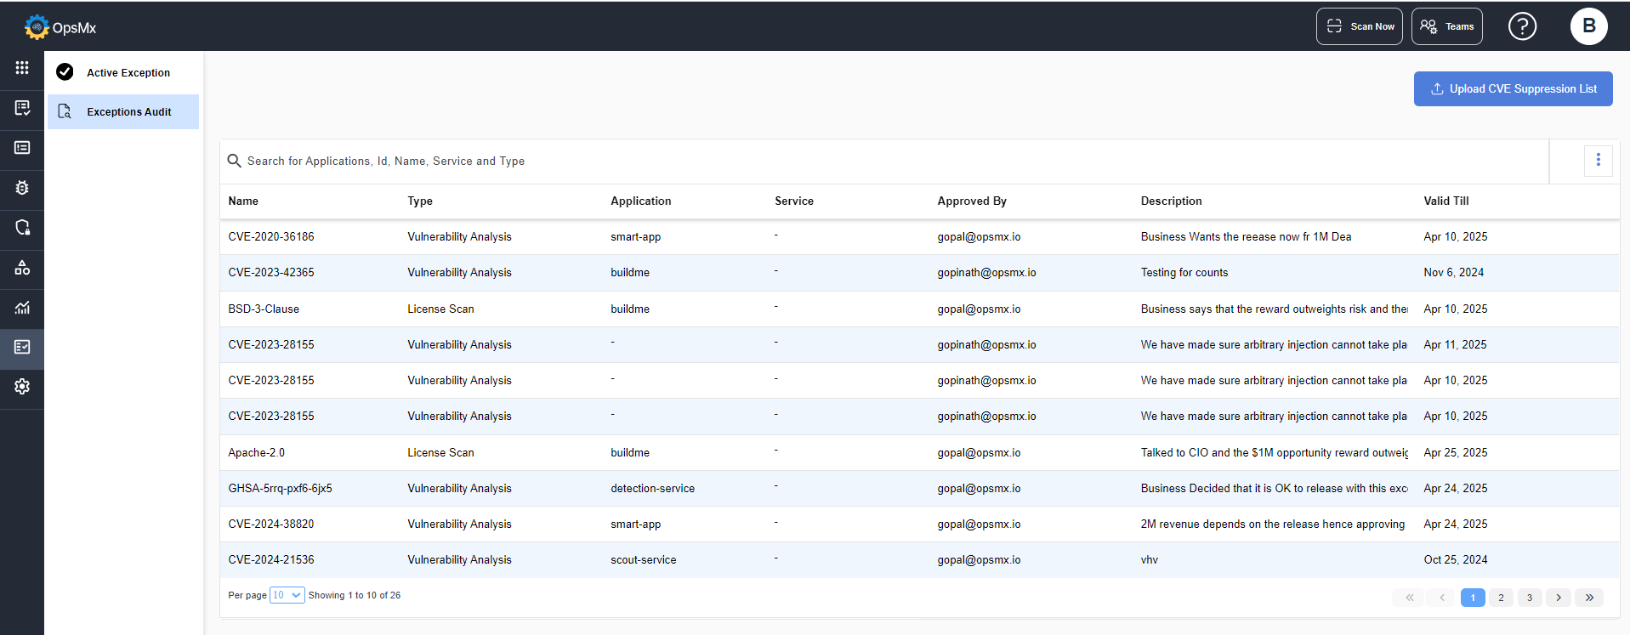Click the help question mark icon
Image resolution: width=1630 pixels, height=635 pixels.
pyautogui.click(x=1522, y=26)
